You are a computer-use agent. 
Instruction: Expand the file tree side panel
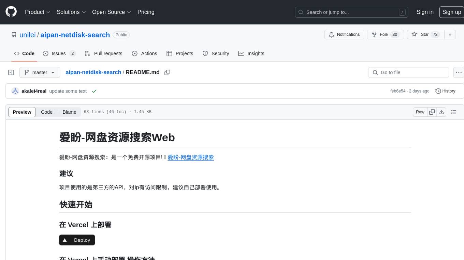coord(11,72)
